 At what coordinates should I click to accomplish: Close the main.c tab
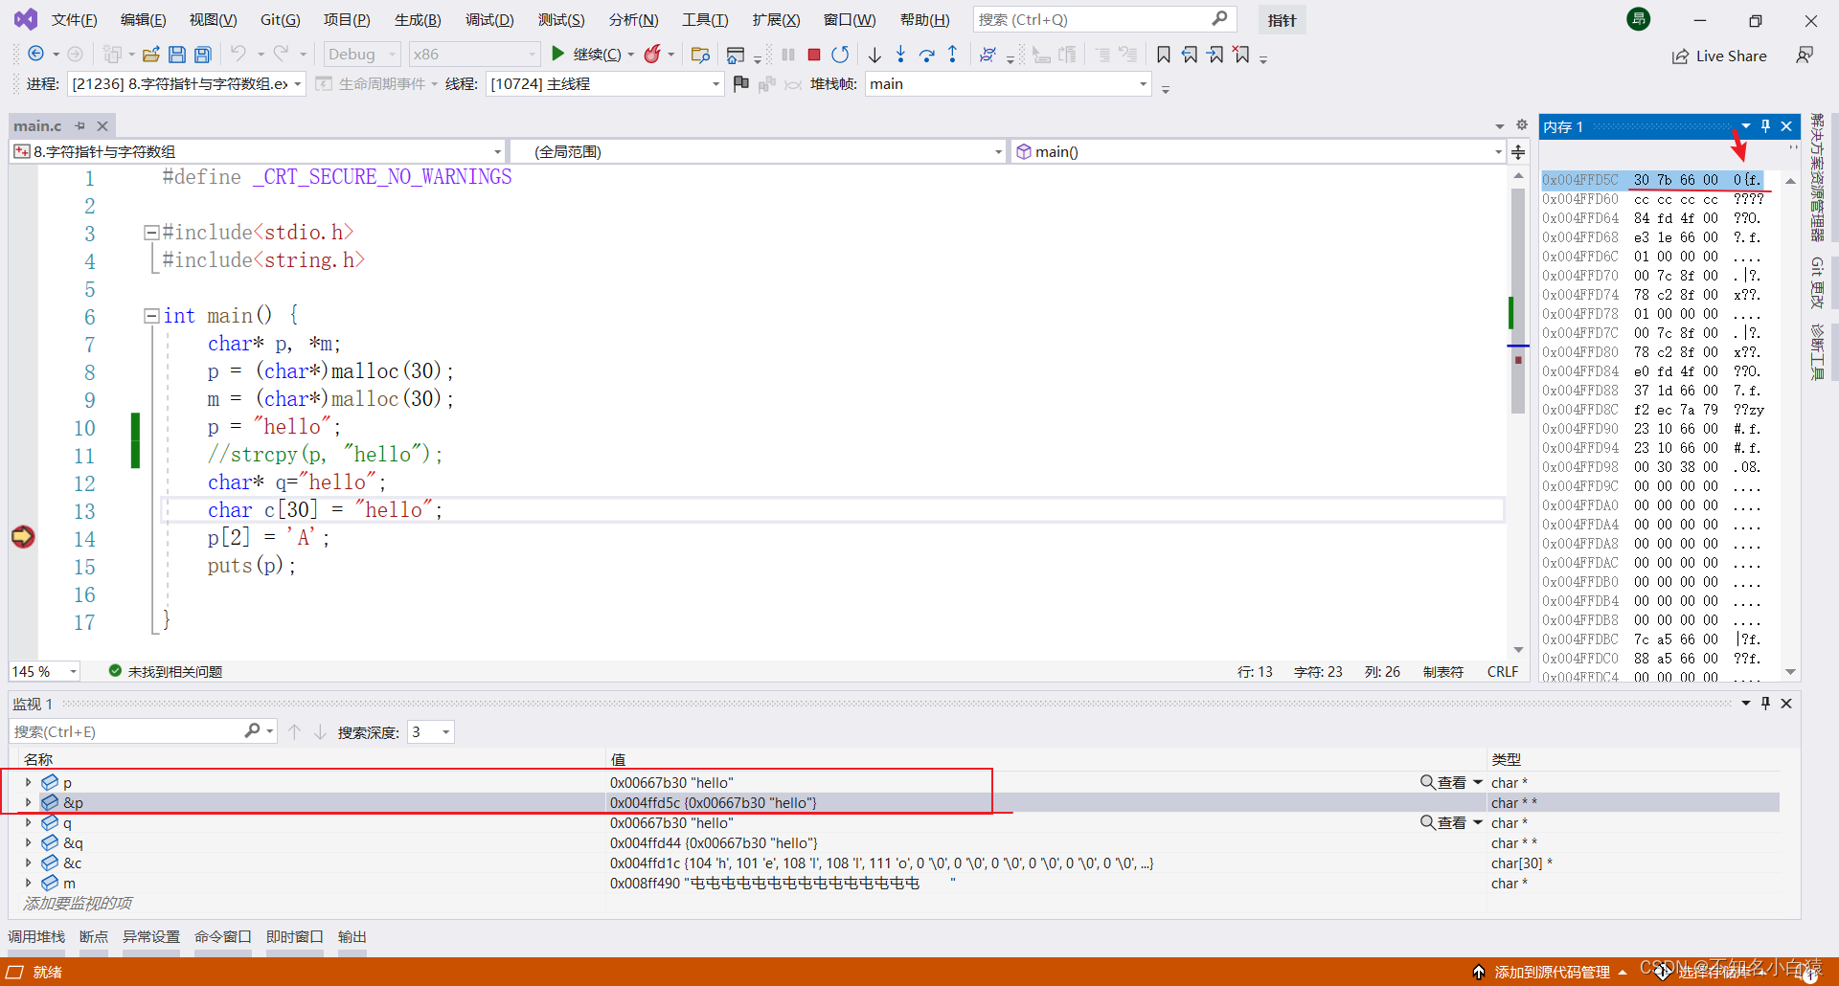102,126
